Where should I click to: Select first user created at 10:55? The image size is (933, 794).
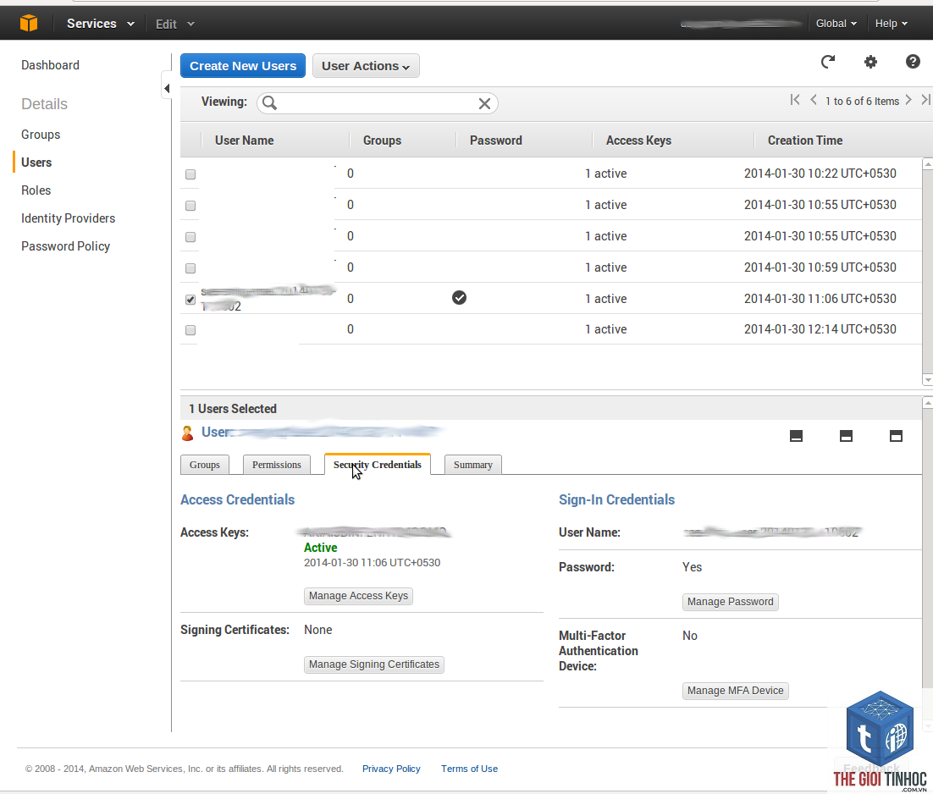[x=190, y=206]
